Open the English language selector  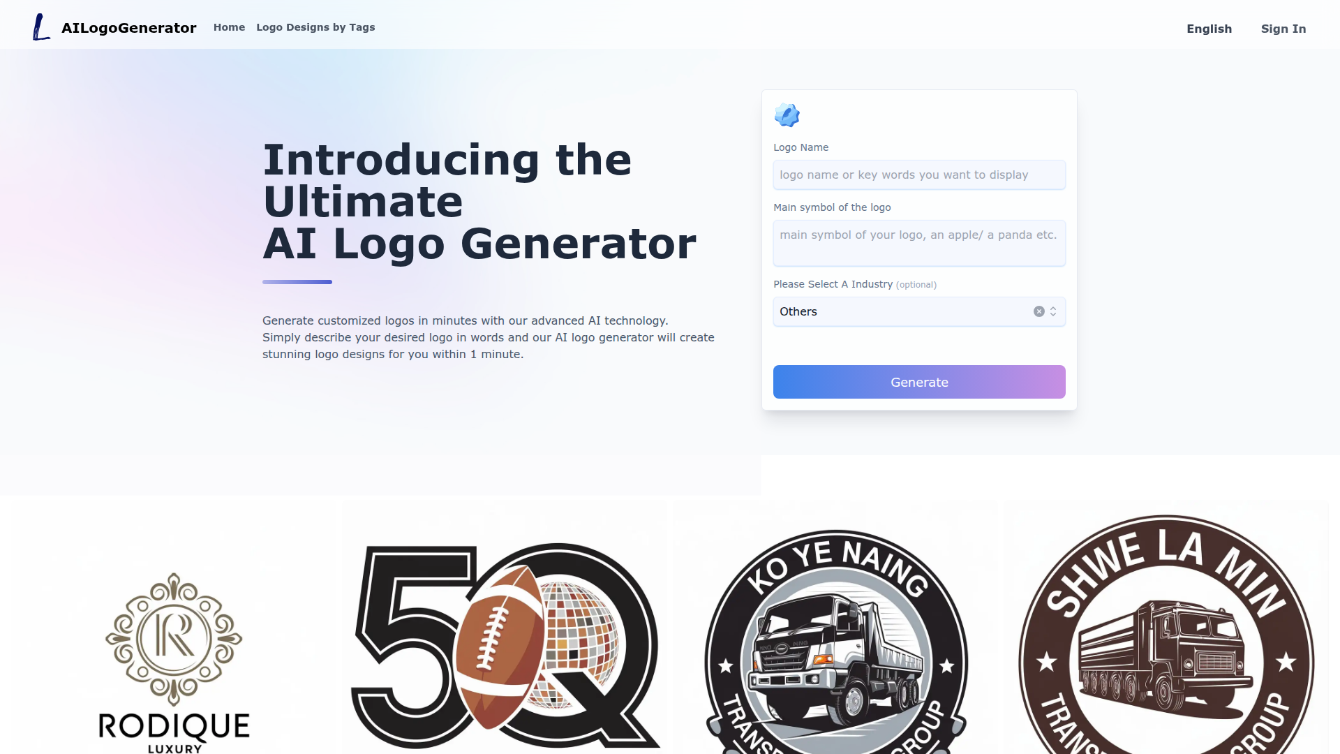(1209, 29)
